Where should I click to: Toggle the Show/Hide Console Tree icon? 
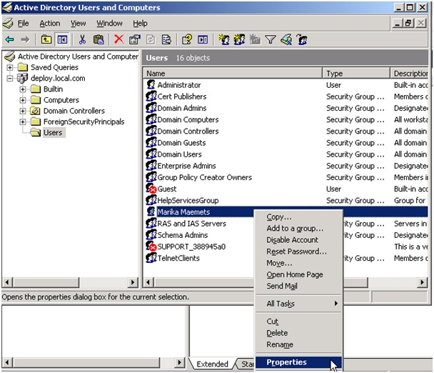(62, 39)
